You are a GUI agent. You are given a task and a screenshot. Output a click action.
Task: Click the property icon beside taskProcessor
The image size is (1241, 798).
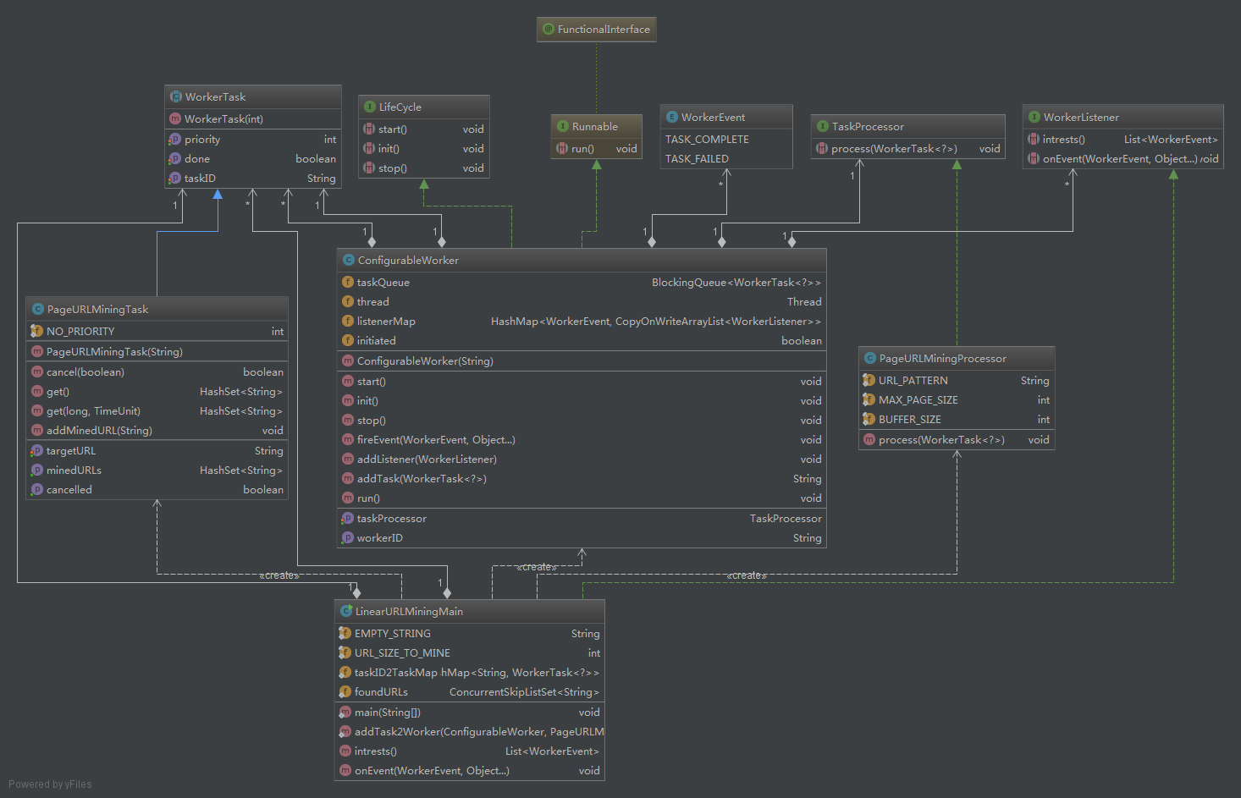[348, 518]
